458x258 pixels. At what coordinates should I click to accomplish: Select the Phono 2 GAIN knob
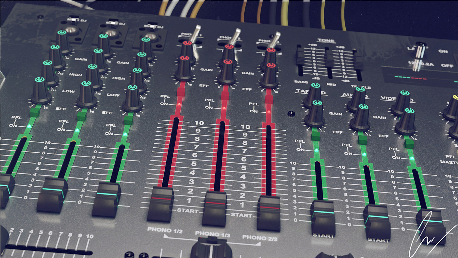tap(229, 55)
